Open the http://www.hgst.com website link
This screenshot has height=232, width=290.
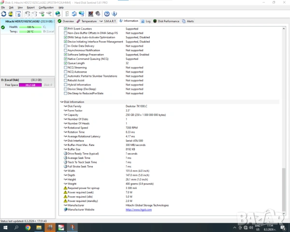(139, 209)
